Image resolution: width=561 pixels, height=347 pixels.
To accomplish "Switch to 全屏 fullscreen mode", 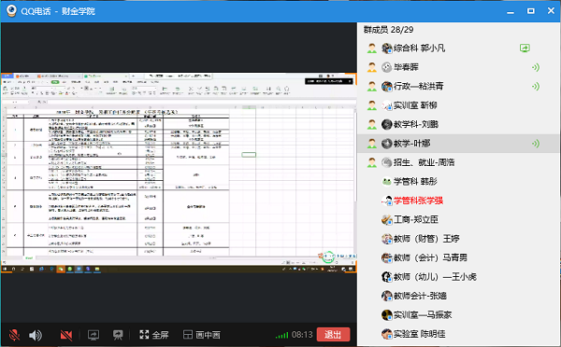I will tap(154, 335).
